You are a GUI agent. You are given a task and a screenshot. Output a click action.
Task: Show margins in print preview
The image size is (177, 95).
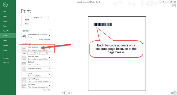tap(172, 93)
